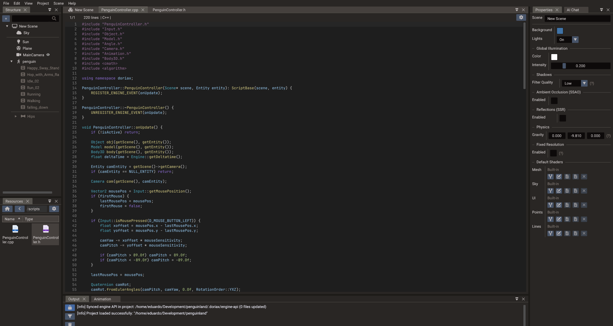Click the Structure search input field
Viewport: 613px width, 326px height.
point(31,19)
